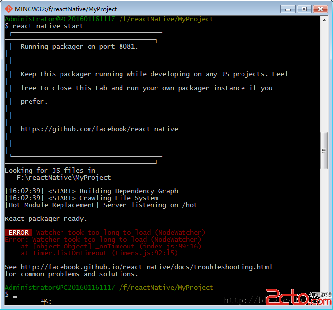Screen dimensions: 333x310
Task: Click the github.com/facebook/react-native URL
Action: coord(99,129)
